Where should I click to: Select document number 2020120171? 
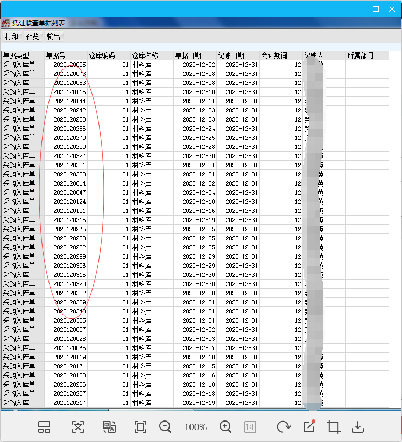point(69,366)
